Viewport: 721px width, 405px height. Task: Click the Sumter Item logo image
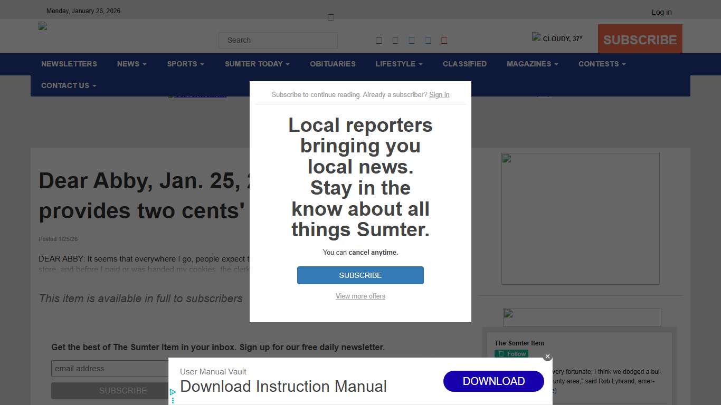point(43,26)
